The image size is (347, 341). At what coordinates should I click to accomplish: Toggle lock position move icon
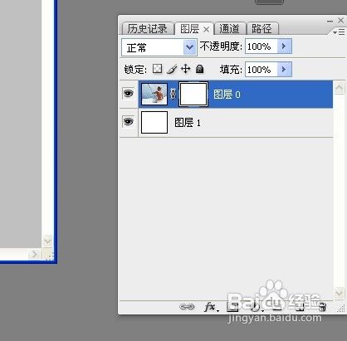click(185, 69)
